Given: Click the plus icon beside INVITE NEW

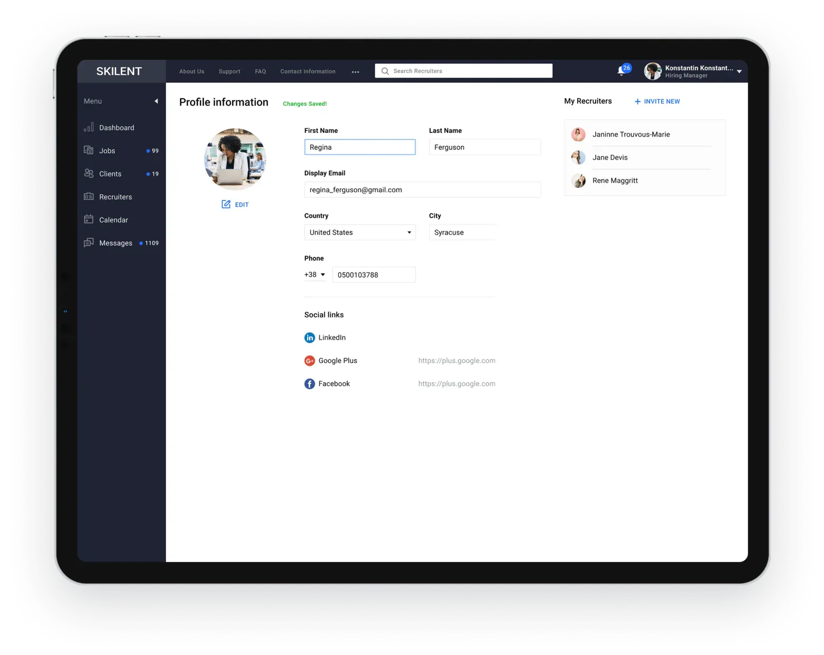Looking at the screenshot, I should click(637, 101).
